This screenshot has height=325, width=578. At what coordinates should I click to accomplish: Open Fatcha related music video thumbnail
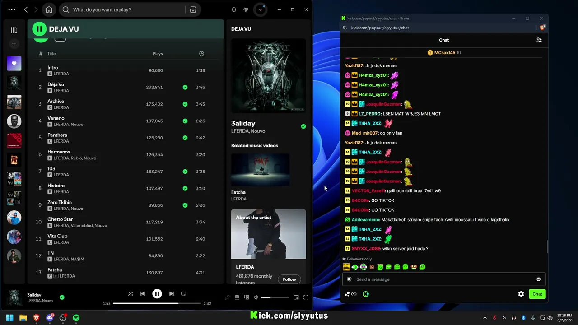point(261,170)
